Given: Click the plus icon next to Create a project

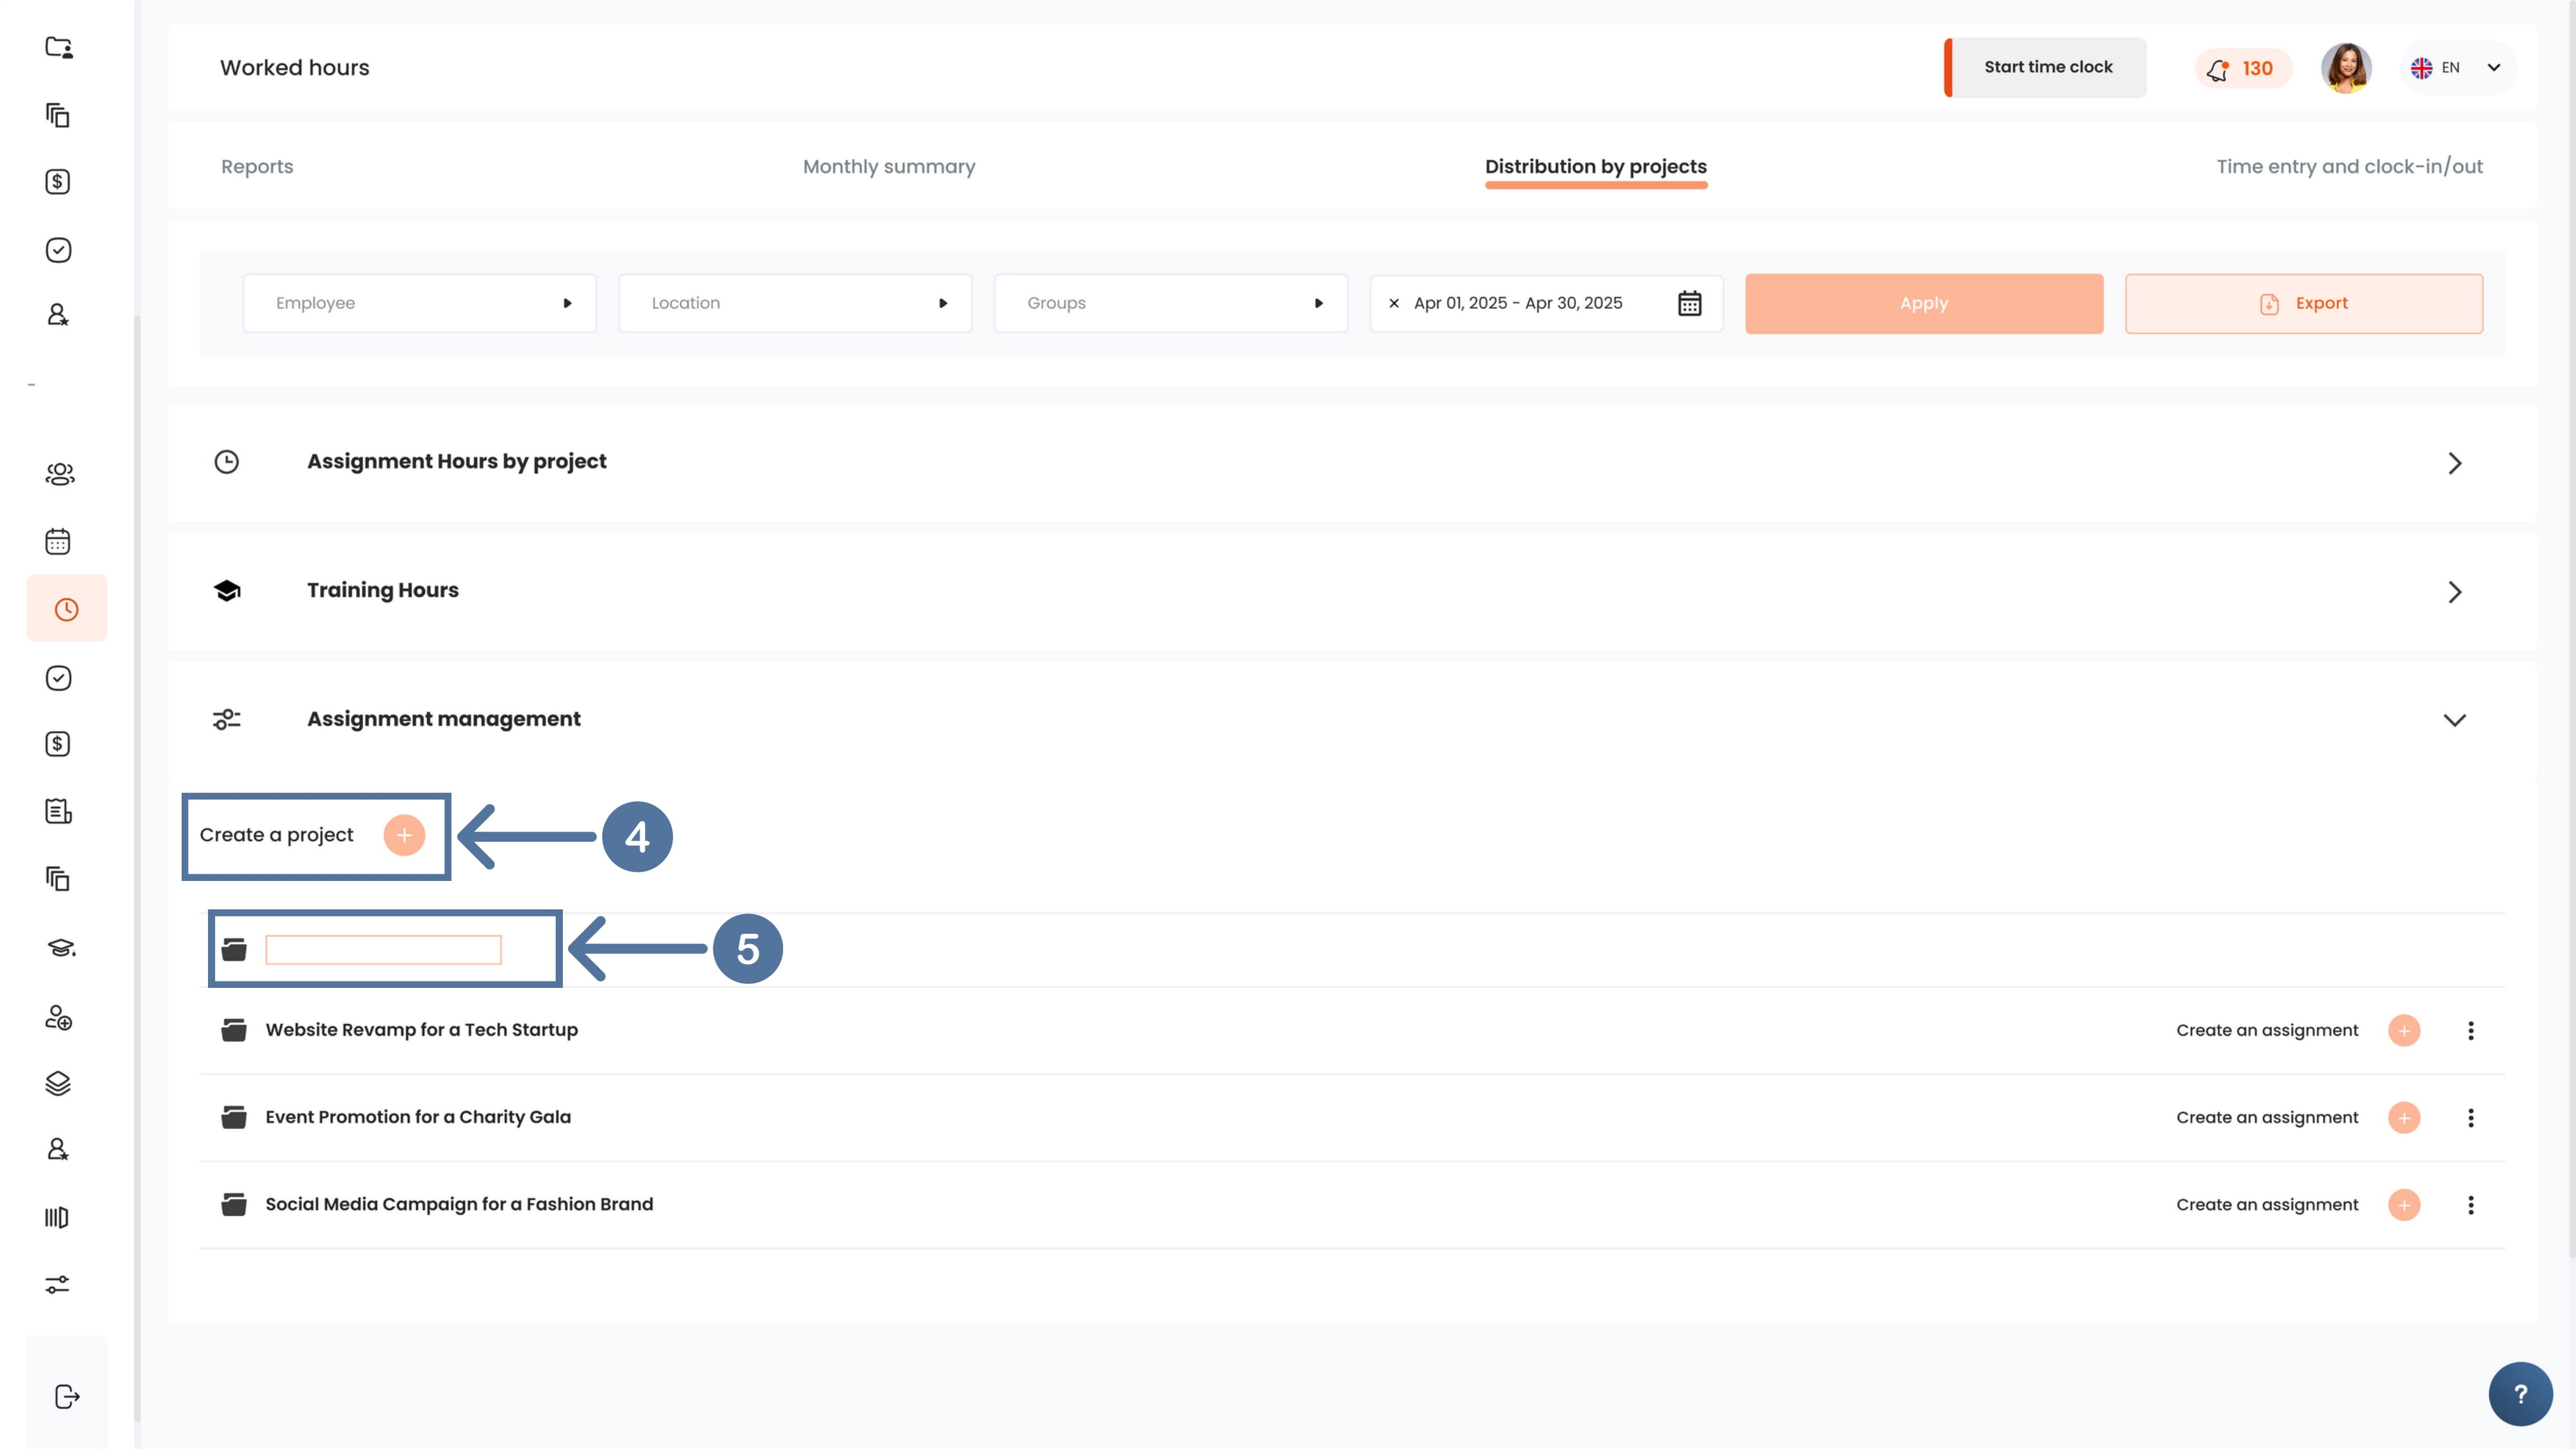Looking at the screenshot, I should point(404,835).
